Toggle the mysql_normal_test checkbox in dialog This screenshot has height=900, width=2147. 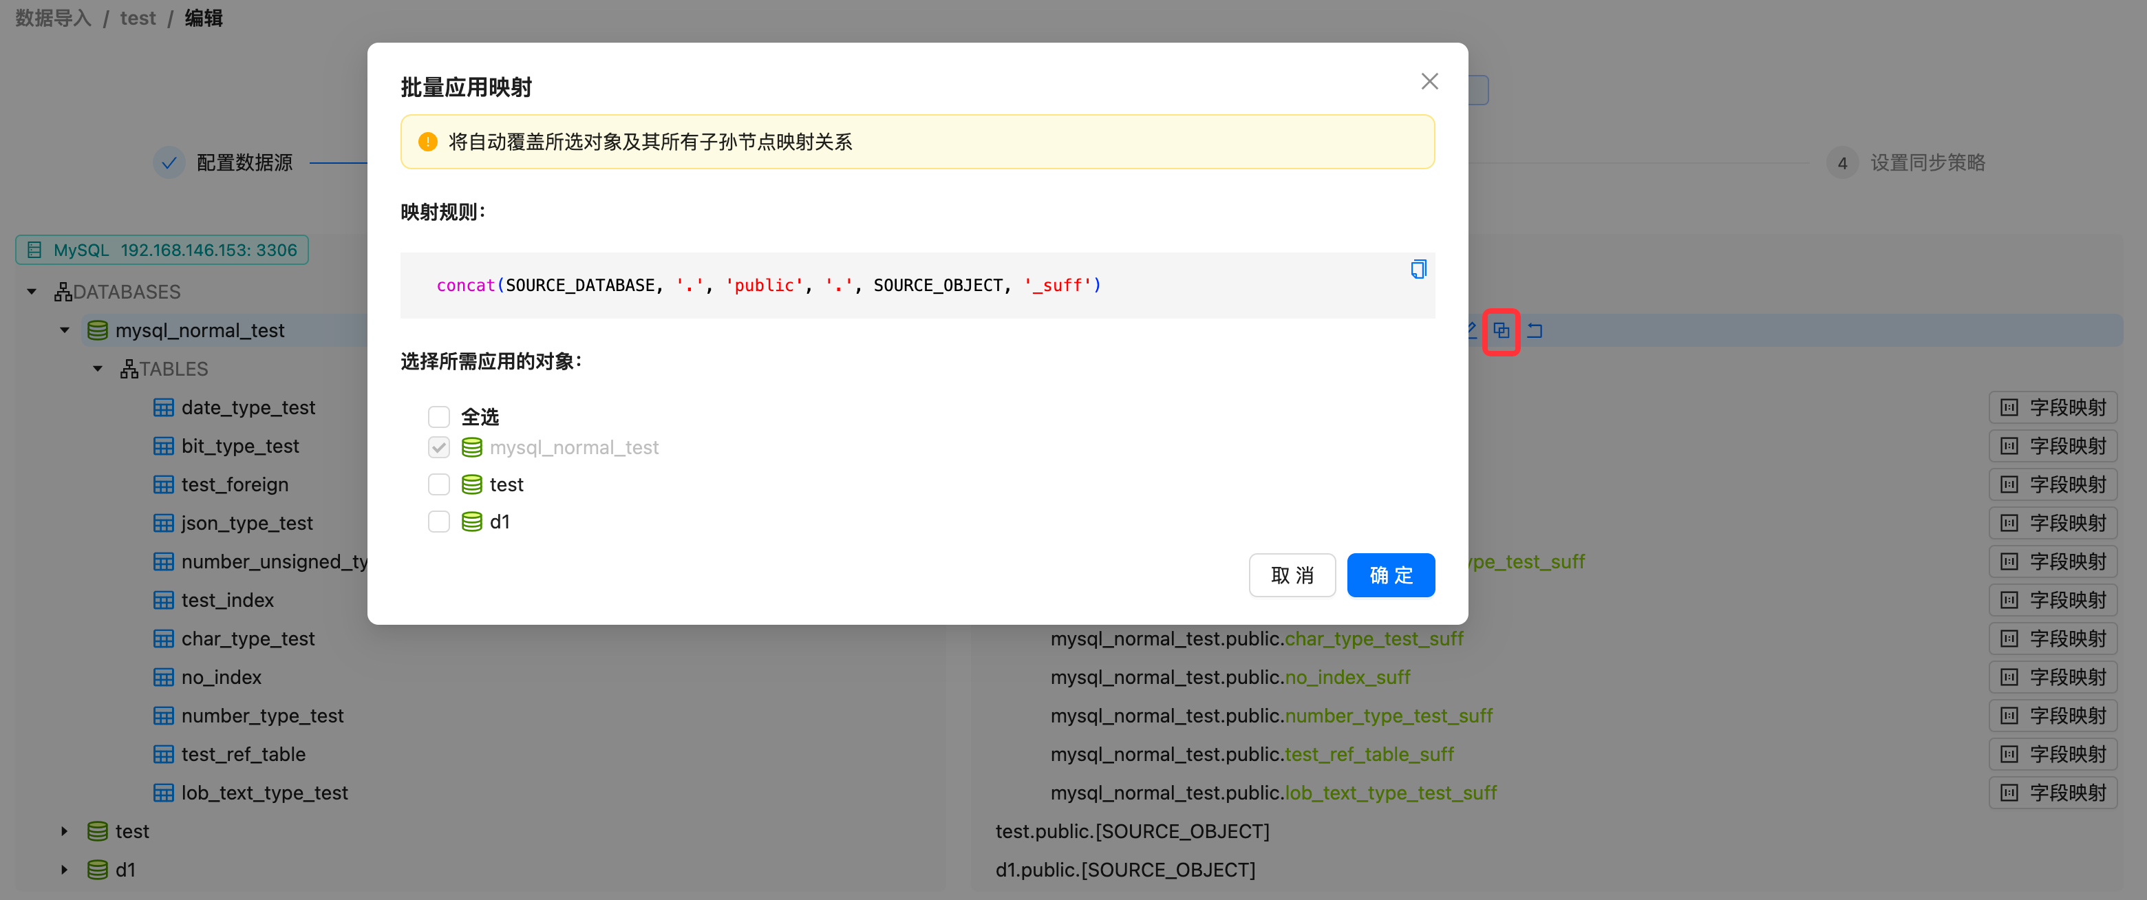coord(438,447)
